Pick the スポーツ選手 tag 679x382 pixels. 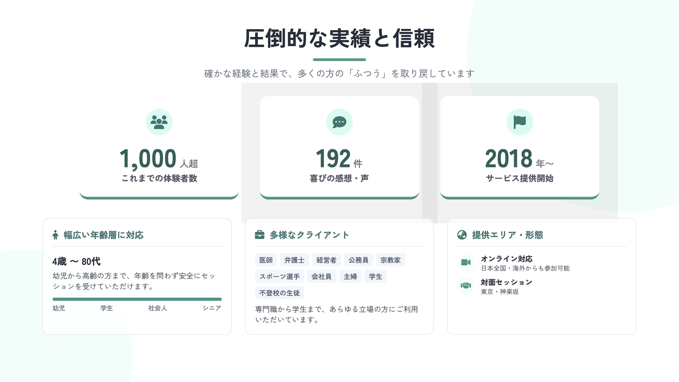pyautogui.click(x=280, y=276)
